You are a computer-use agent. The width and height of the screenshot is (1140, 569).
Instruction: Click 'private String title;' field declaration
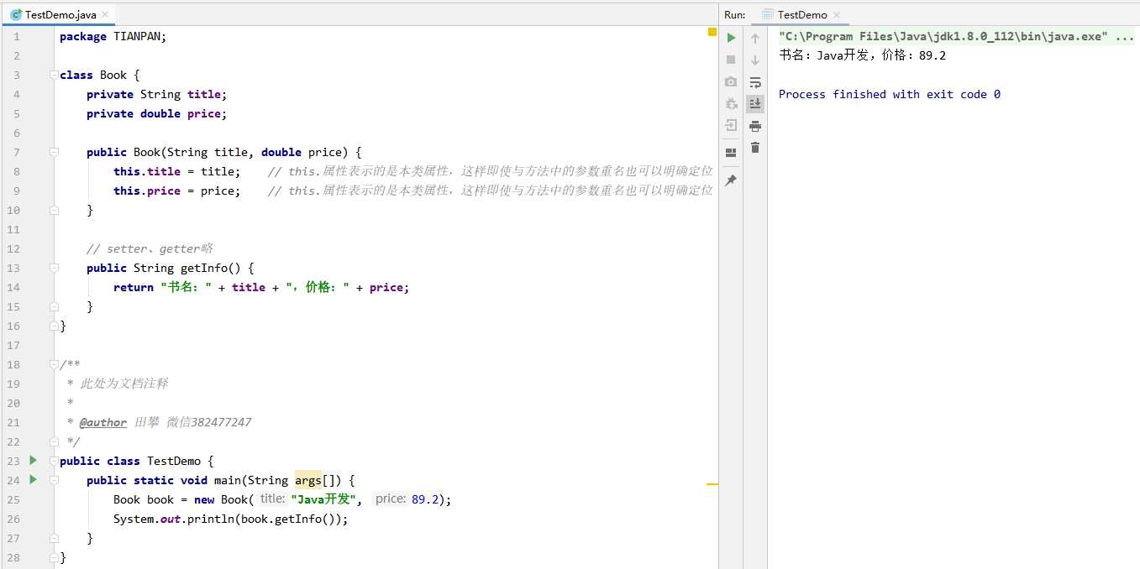click(x=157, y=94)
